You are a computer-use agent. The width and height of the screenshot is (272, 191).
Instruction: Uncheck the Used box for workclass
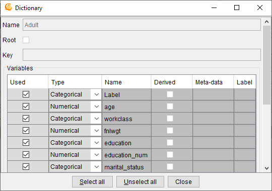(26, 119)
